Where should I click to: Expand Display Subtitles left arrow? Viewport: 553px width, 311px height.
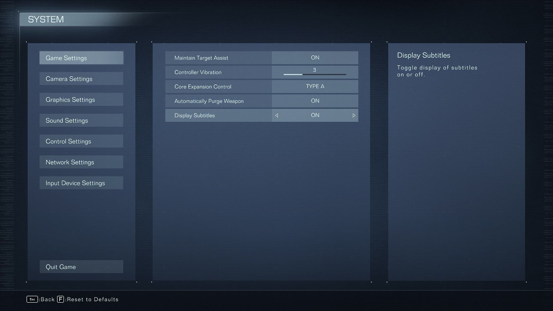tap(276, 115)
